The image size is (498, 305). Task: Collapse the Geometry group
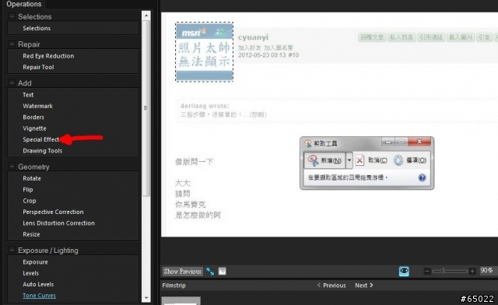[12, 167]
